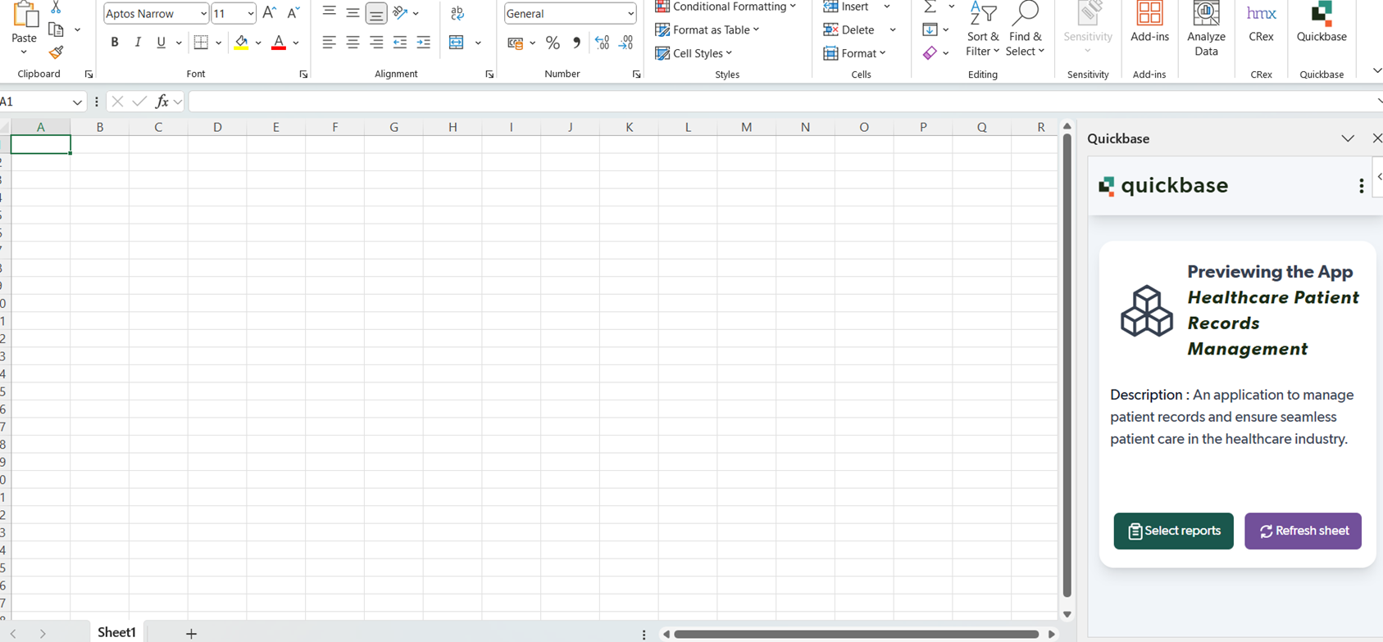The image size is (1383, 642).
Task: Click the Wrap Text icon
Action: (x=457, y=13)
